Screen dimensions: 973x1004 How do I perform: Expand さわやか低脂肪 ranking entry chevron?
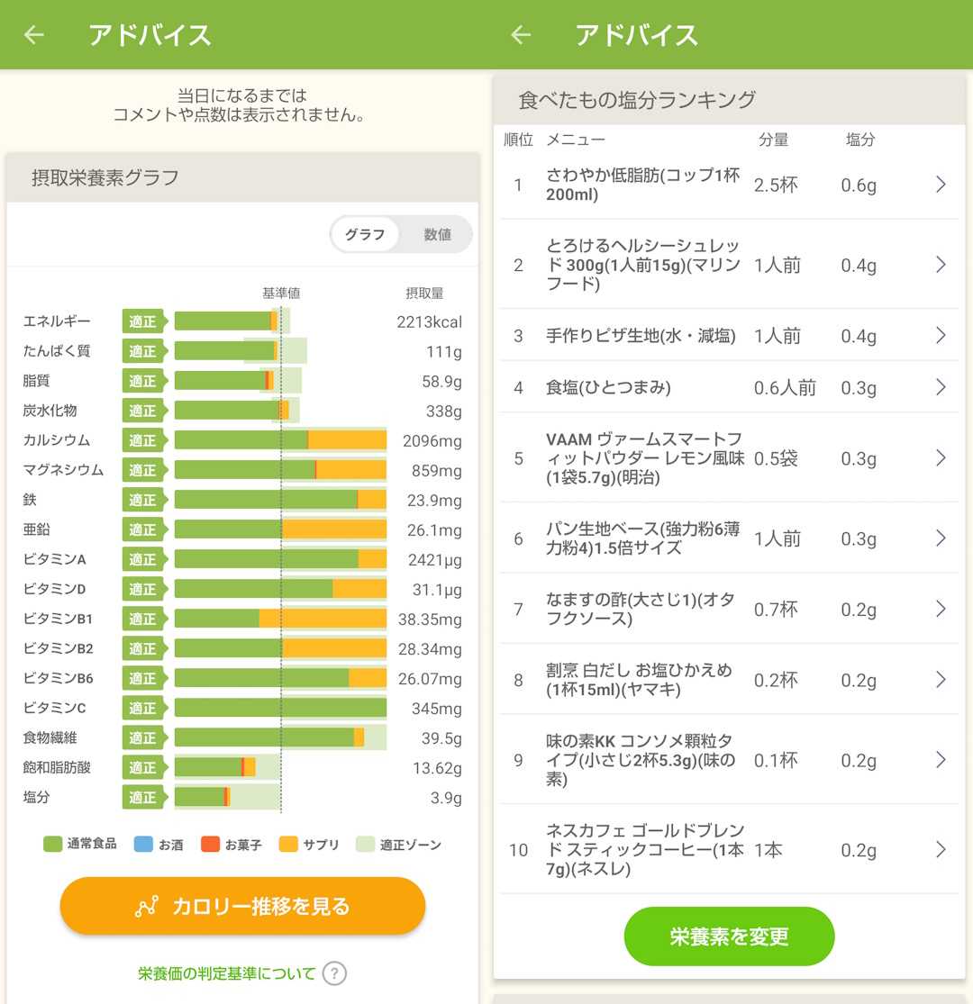pos(941,185)
